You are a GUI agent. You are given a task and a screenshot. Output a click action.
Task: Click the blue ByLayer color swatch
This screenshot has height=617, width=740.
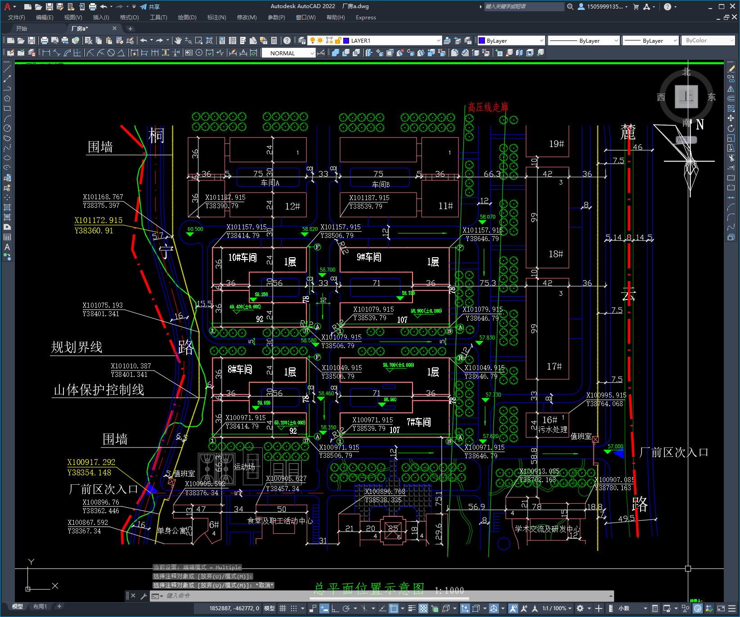(x=482, y=40)
